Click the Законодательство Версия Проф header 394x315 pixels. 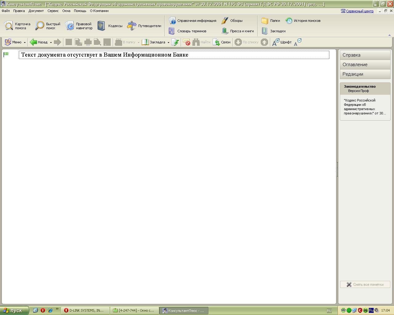pos(365,89)
